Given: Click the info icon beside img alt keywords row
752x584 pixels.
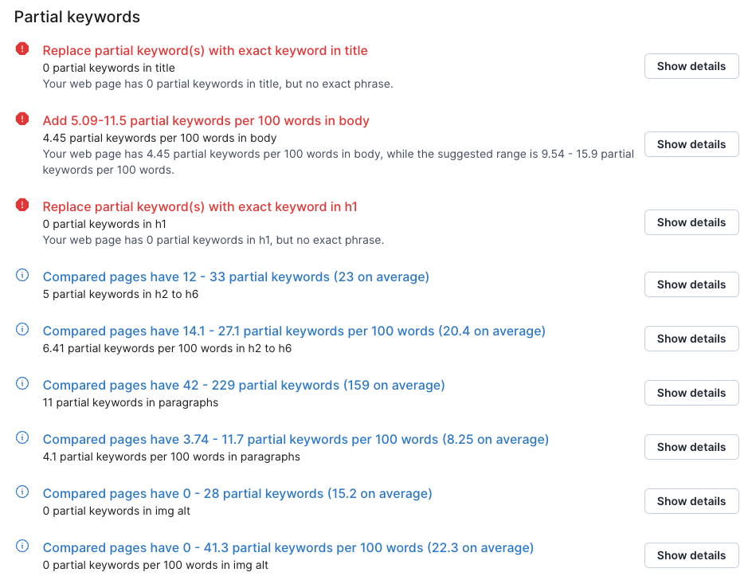Looking at the screenshot, I should pyautogui.click(x=22, y=491).
